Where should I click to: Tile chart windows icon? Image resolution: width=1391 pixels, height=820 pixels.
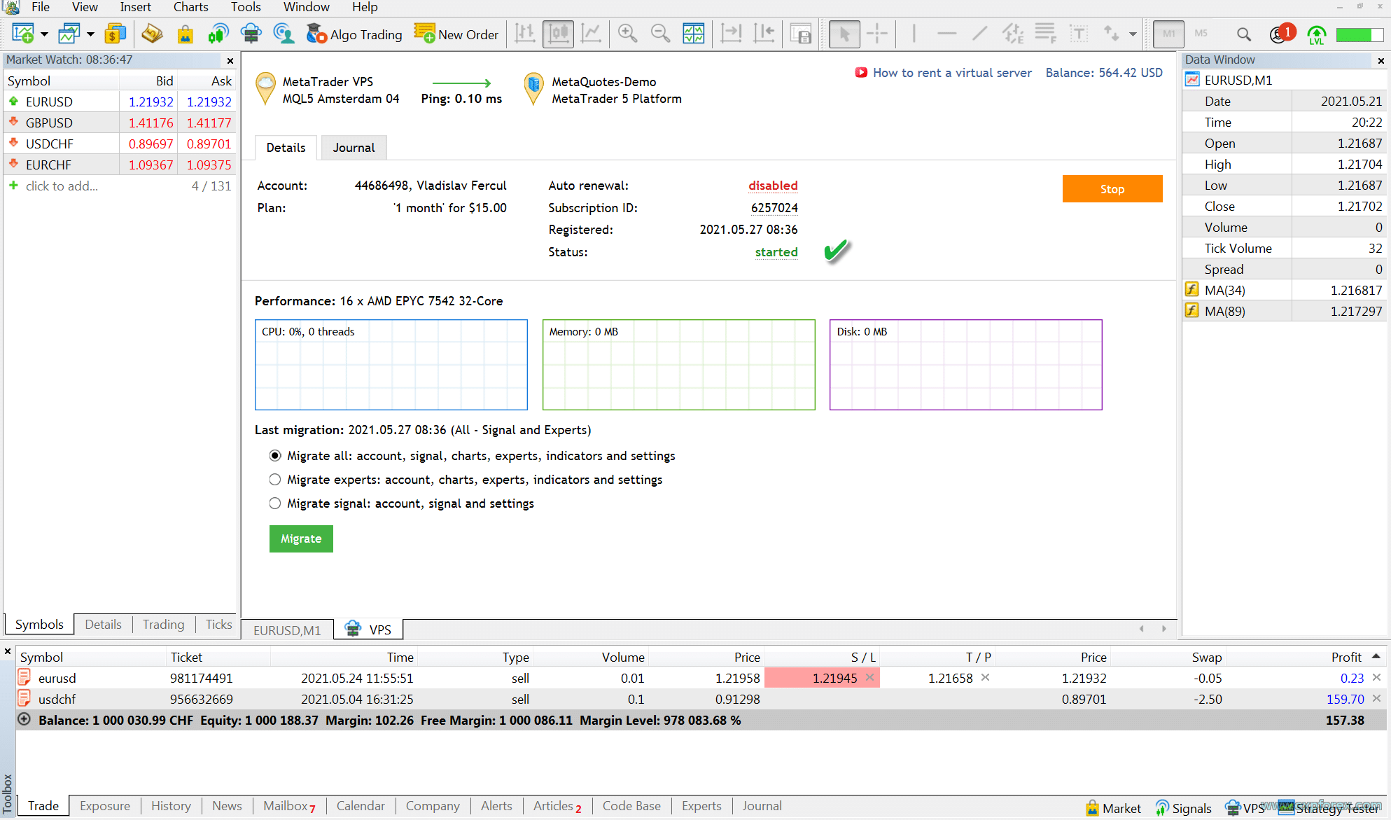[693, 34]
